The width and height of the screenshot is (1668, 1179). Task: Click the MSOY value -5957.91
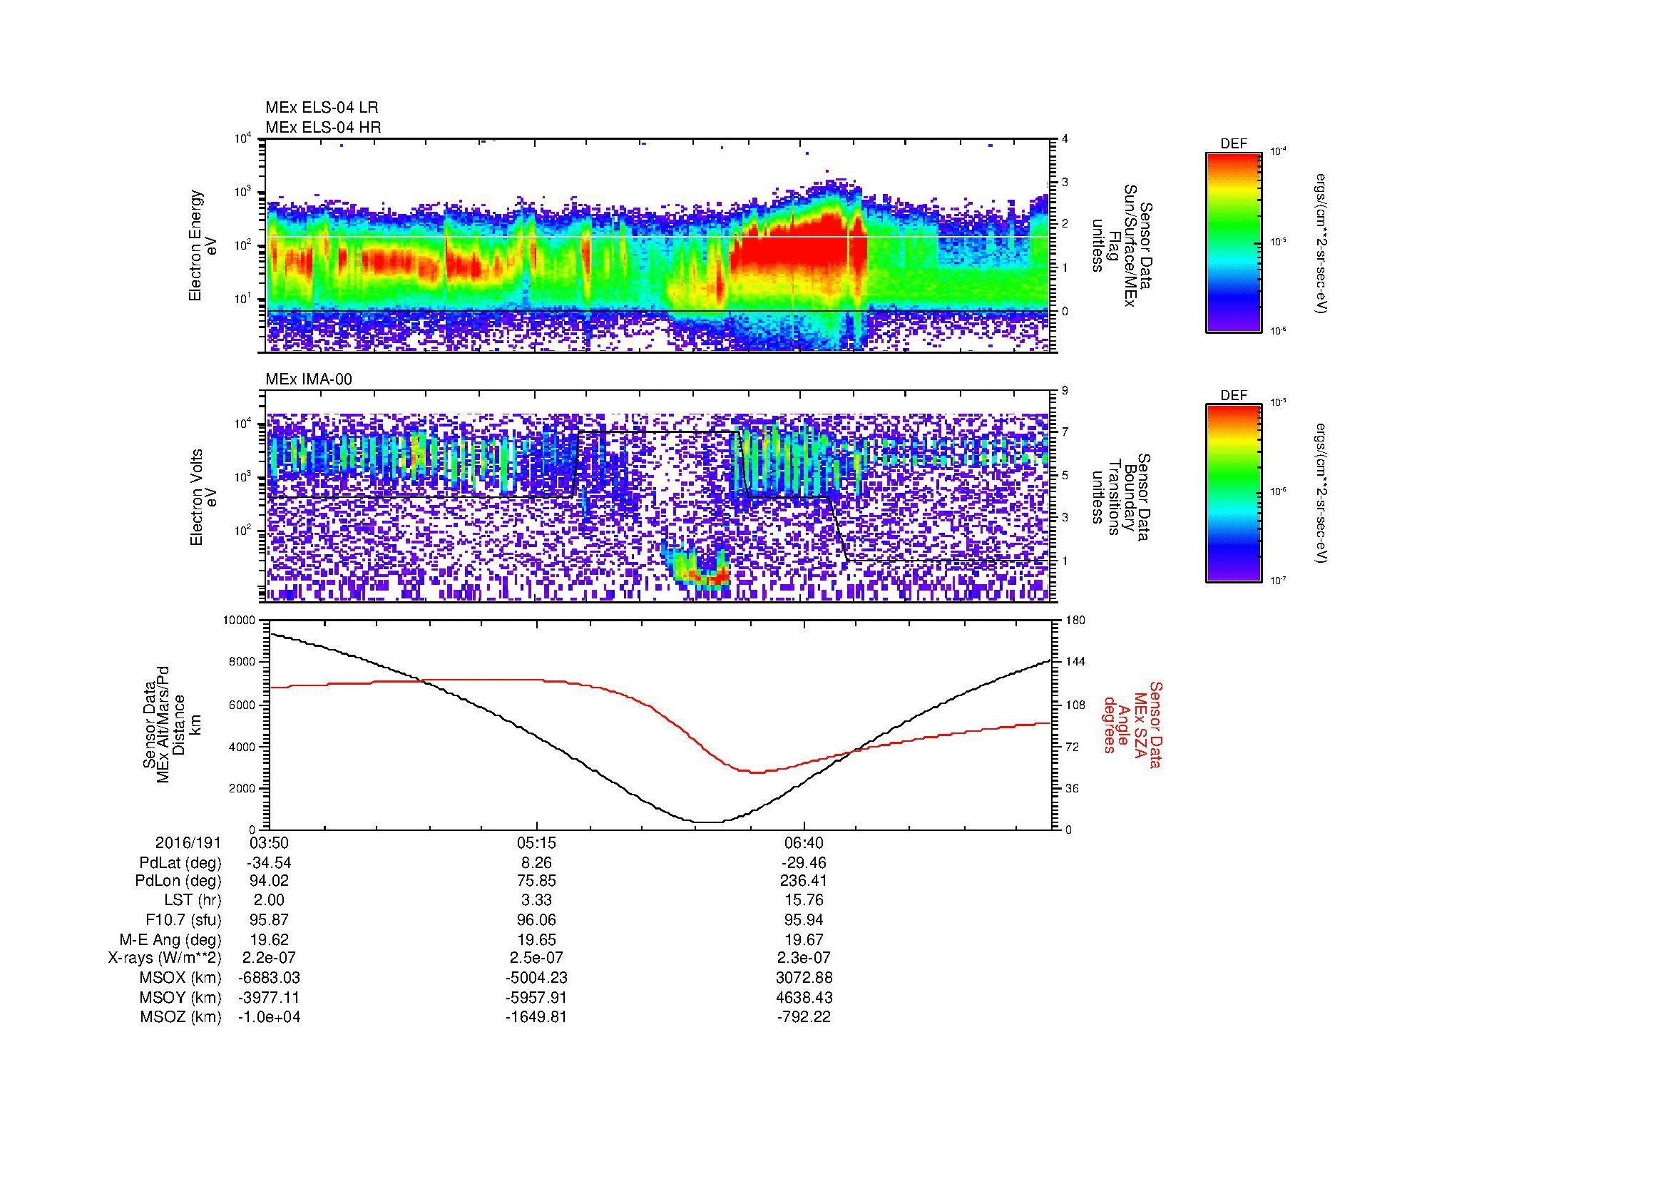537,997
